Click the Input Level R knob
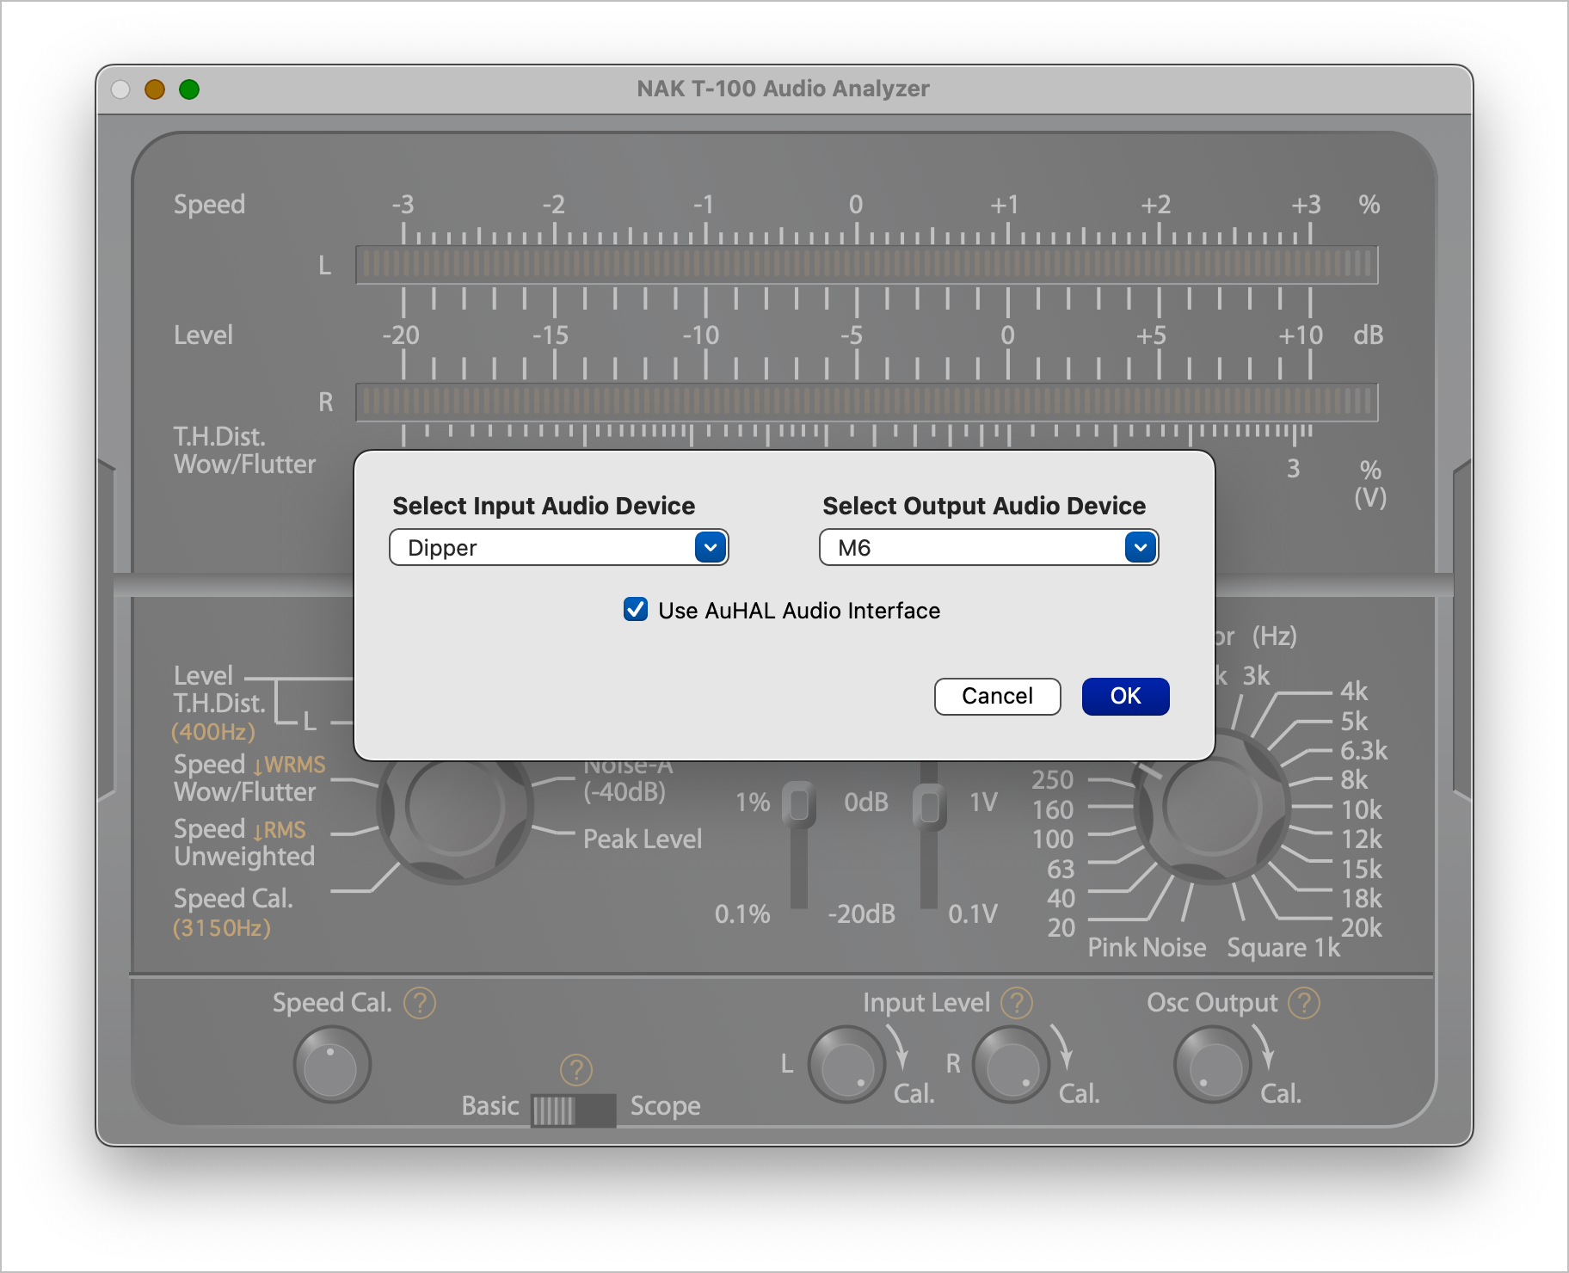This screenshot has width=1569, height=1273. pyautogui.click(x=1011, y=1065)
